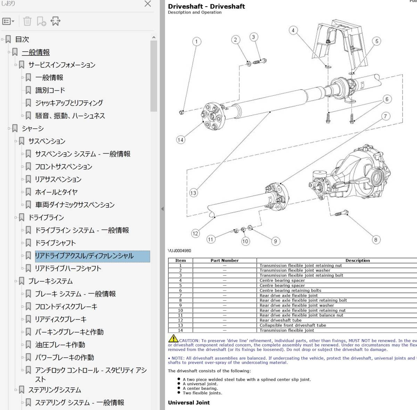Open the ホイールとタイヤ bookmark
This screenshot has width=417, height=410.
[x=56, y=192]
